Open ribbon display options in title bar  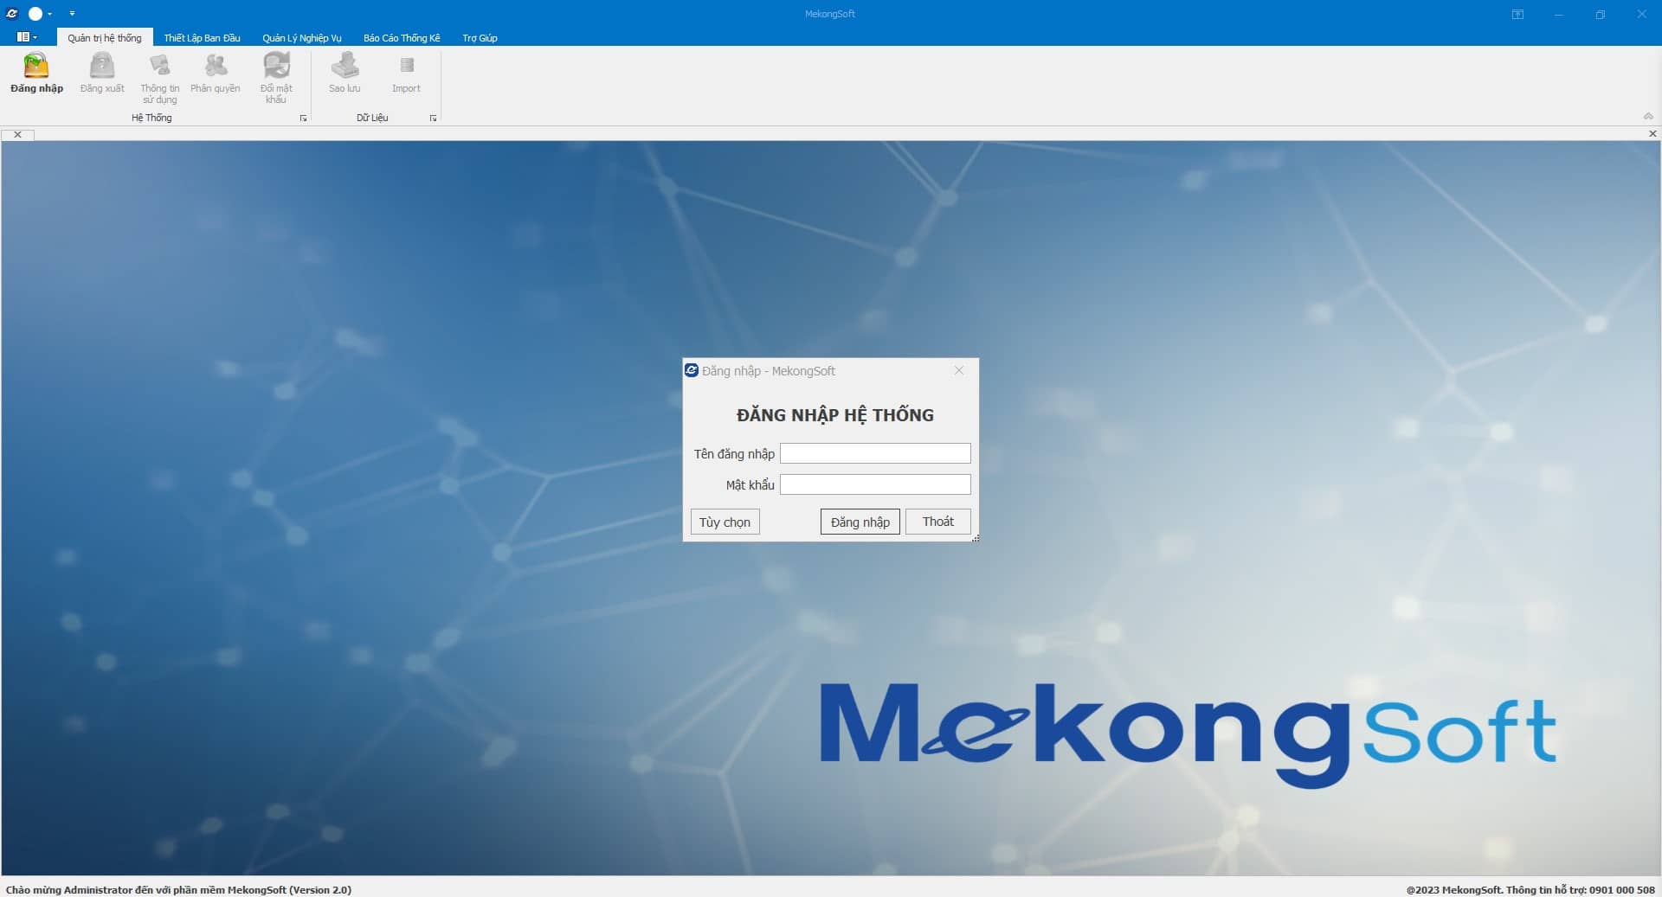1517,14
